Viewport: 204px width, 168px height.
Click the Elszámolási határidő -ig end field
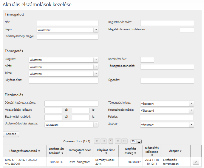coord(81,117)
